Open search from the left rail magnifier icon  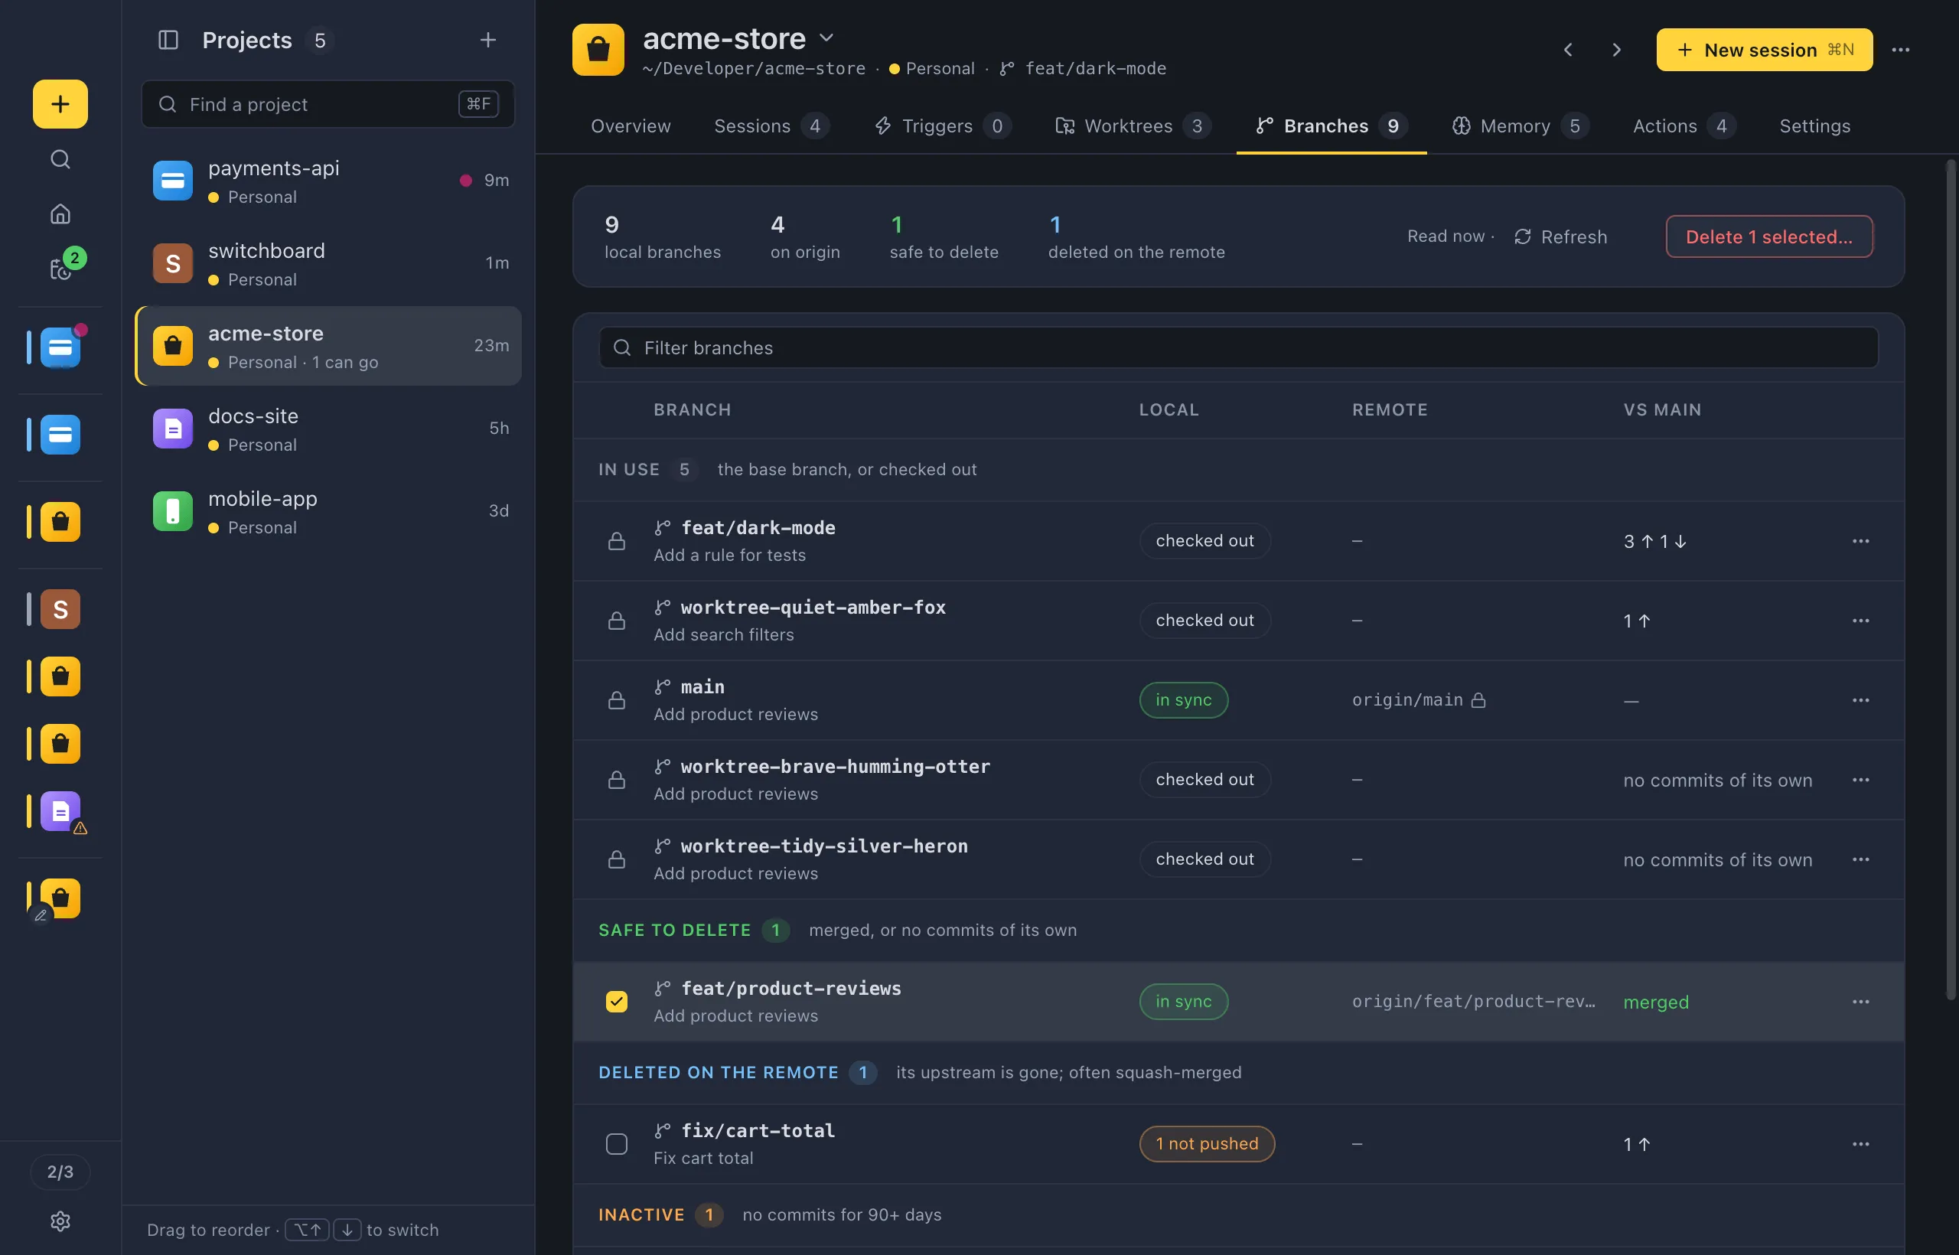tap(60, 159)
